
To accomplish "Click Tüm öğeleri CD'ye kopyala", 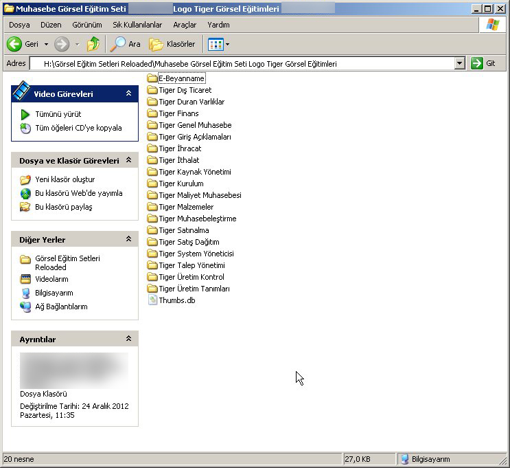I will (x=78, y=128).
